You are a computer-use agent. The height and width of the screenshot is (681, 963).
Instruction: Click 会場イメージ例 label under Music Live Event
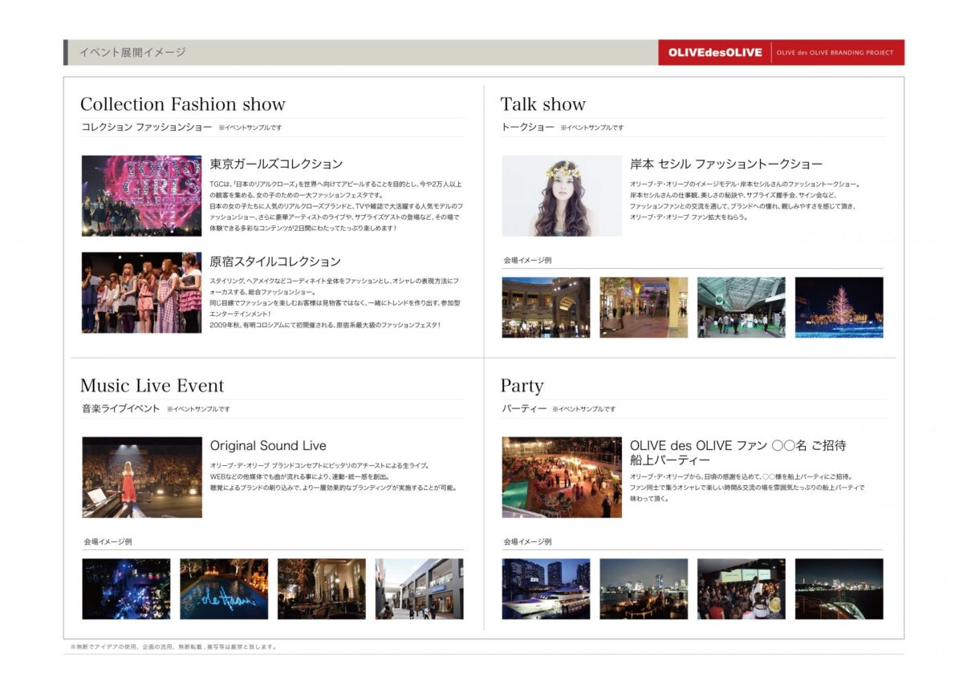pos(108,542)
